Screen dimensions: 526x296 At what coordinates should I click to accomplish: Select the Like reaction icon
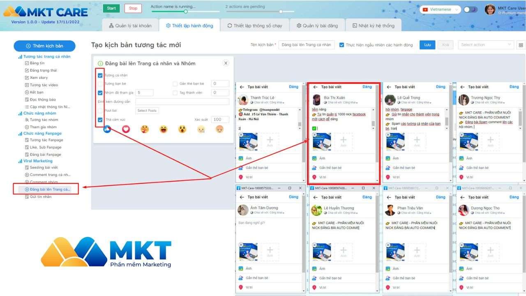pos(107,129)
